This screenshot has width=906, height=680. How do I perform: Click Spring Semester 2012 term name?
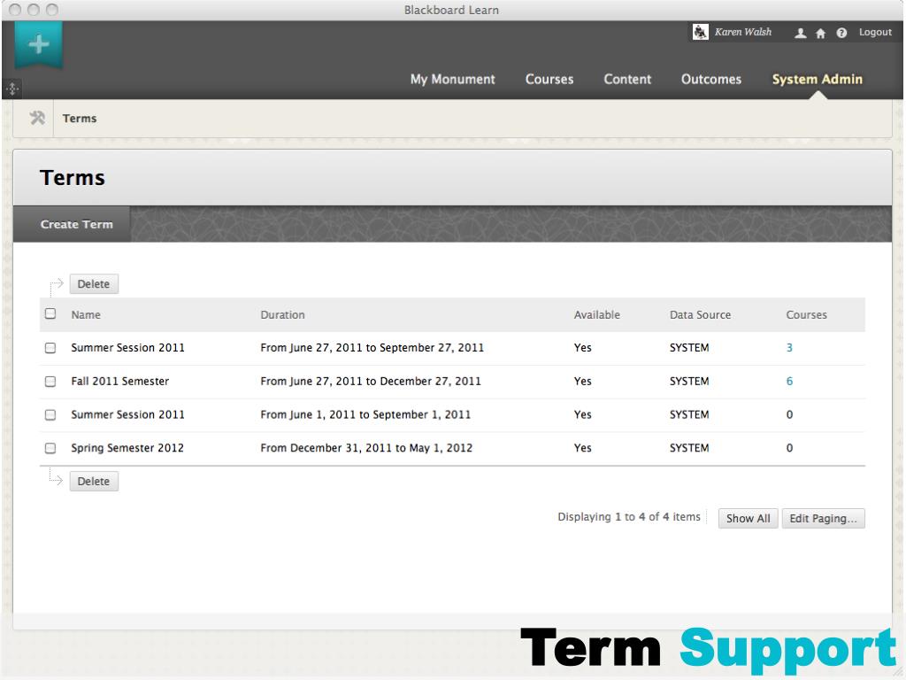coord(127,447)
